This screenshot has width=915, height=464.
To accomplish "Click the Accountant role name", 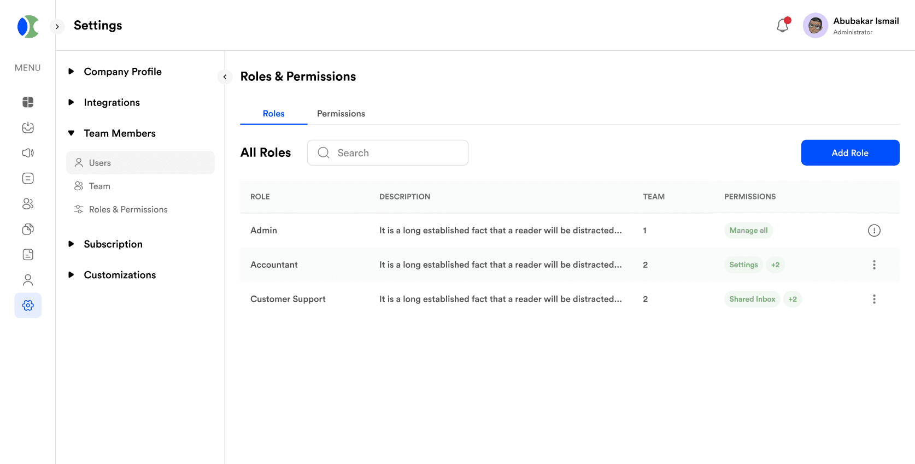I will (x=274, y=265).
